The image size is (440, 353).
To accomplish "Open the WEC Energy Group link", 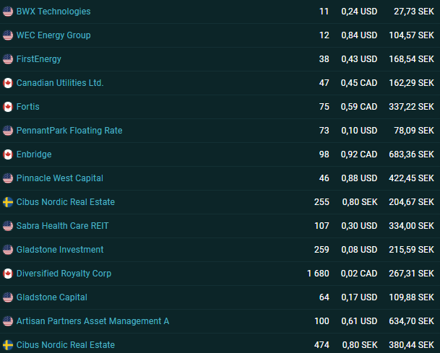I will tap(53, 35).
